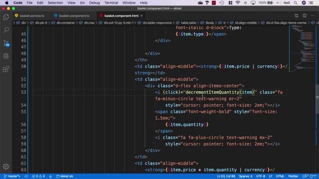Click fa-plus-circle class text on line 58

[206, 137]
